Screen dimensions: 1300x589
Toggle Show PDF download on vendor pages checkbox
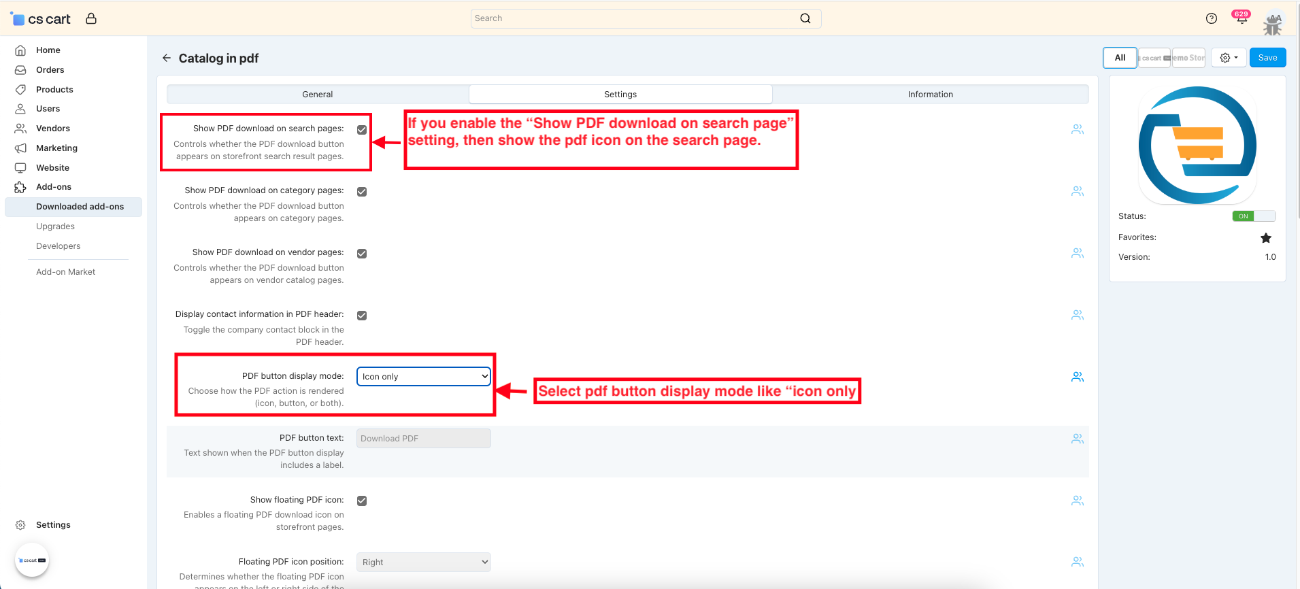pyautogui.click(x=362, y=254)
